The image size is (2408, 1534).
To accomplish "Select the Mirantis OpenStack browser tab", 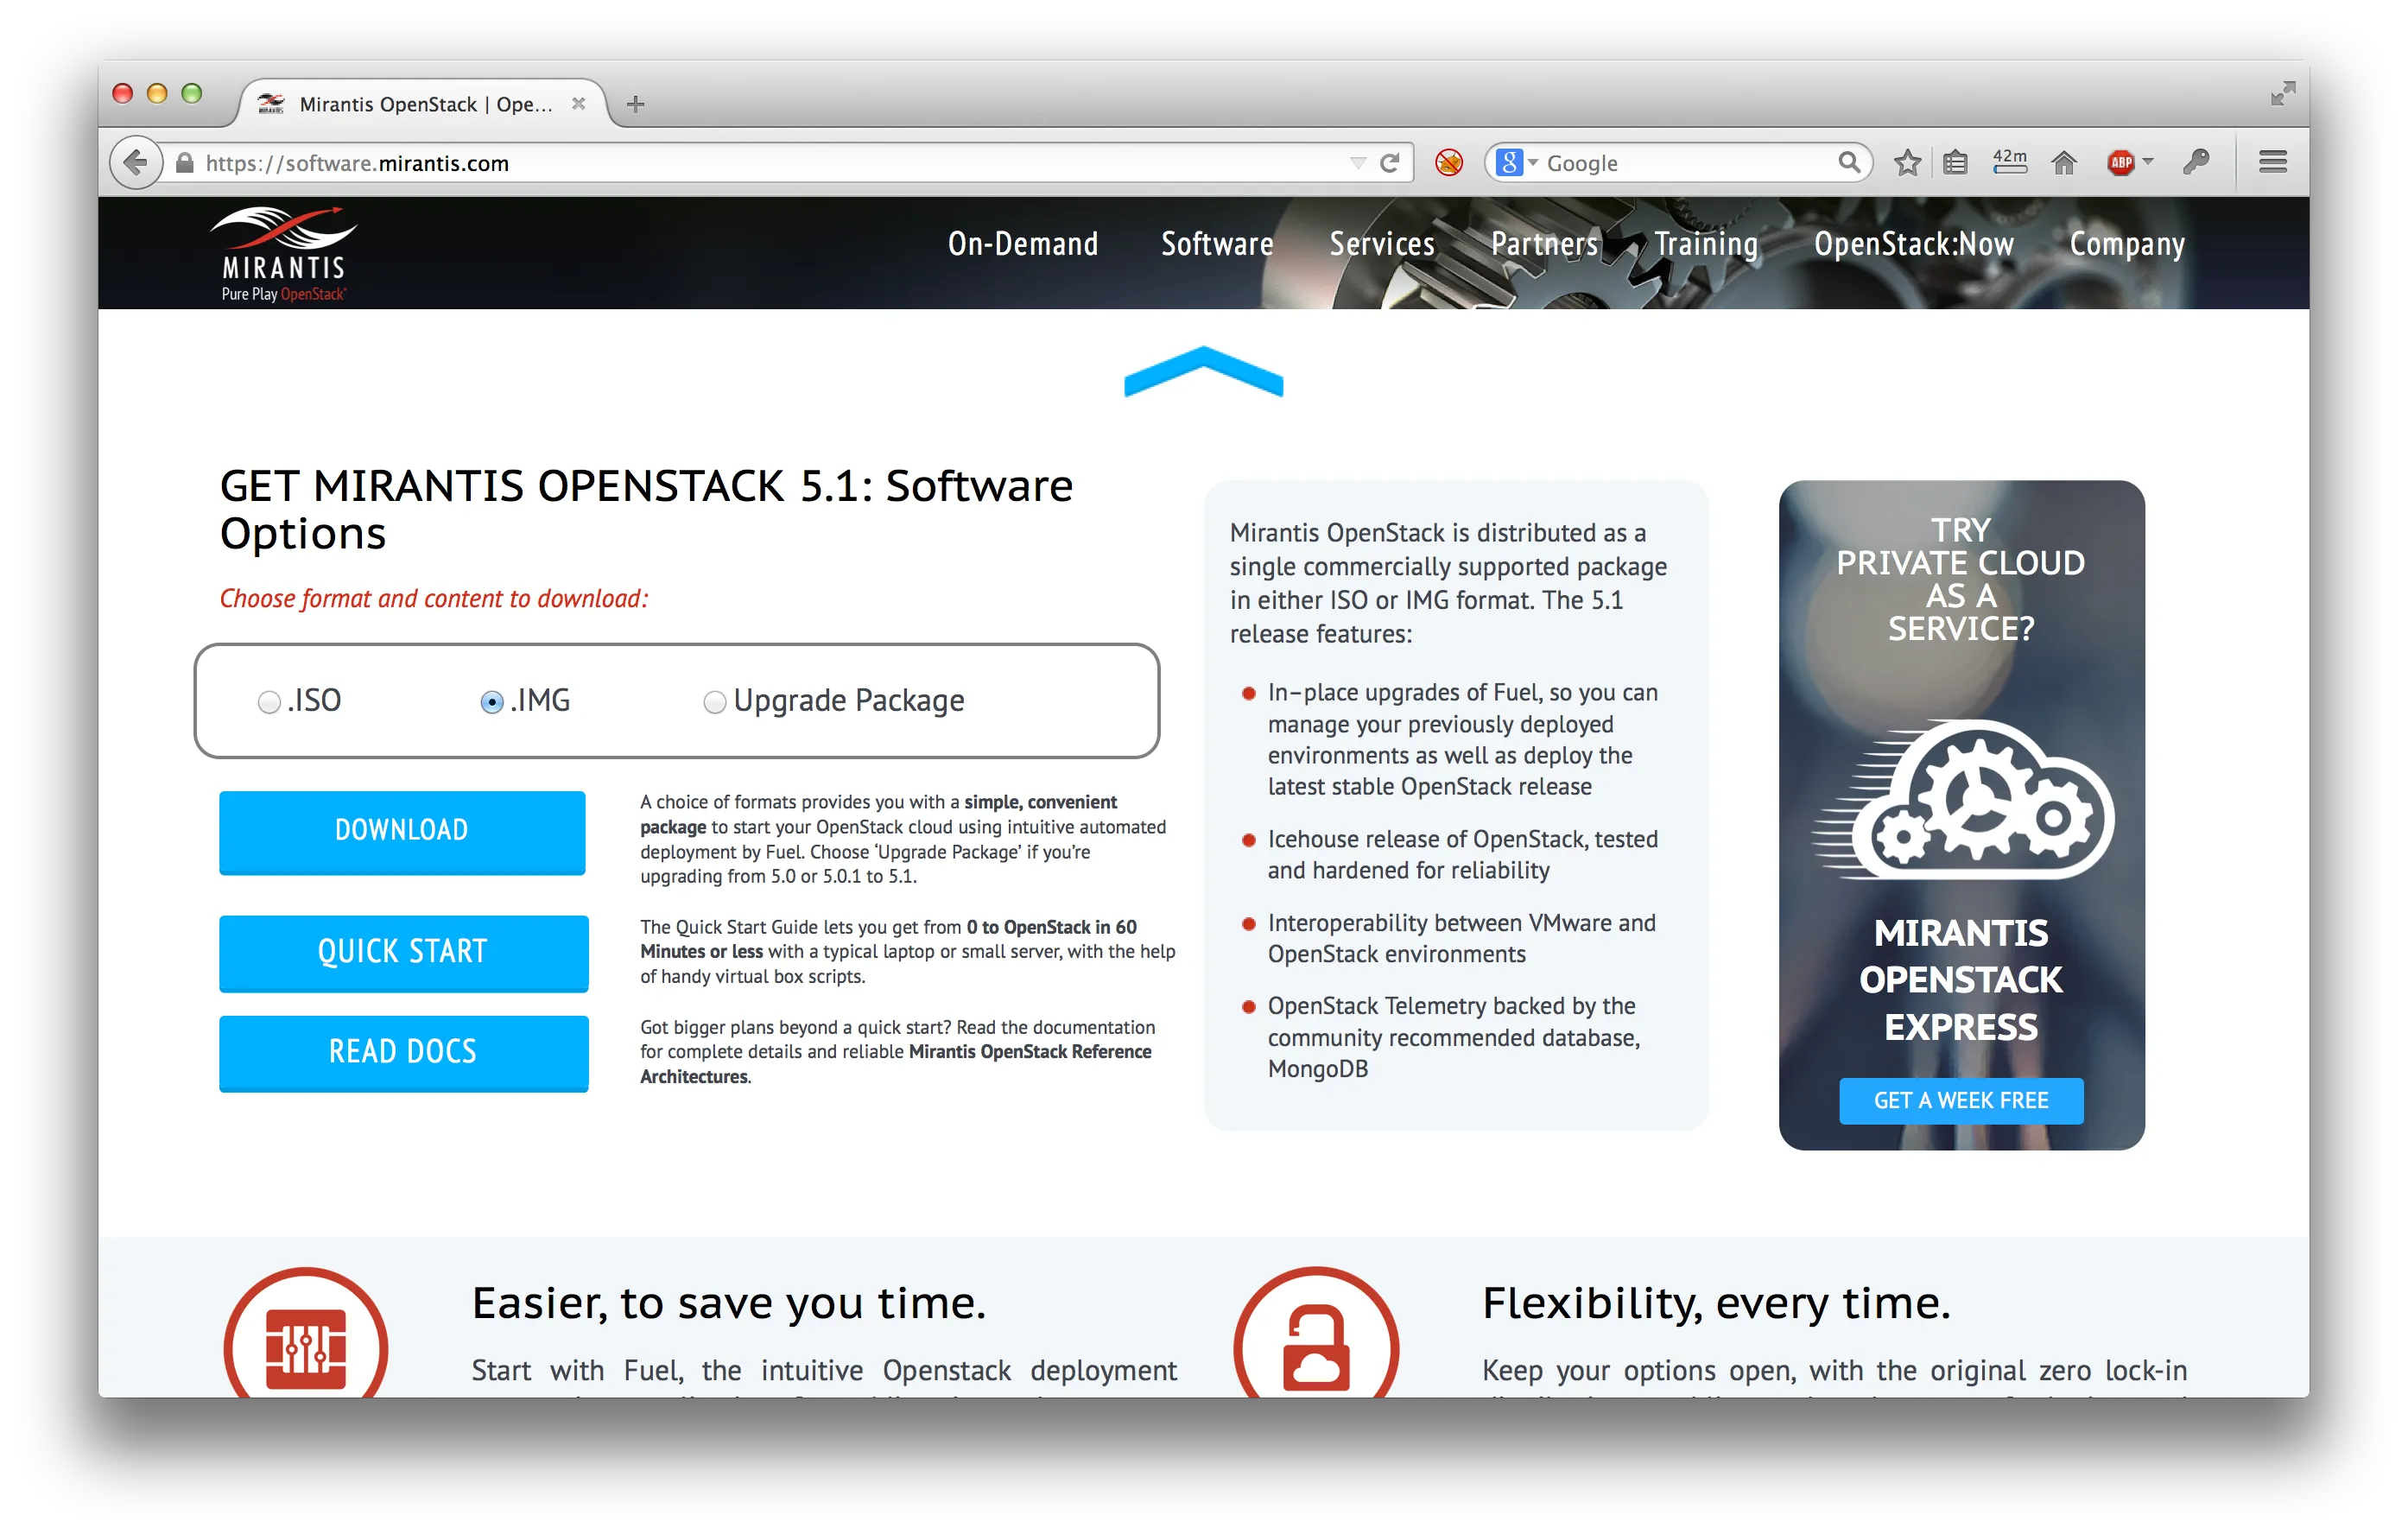I will click(423, 104).
